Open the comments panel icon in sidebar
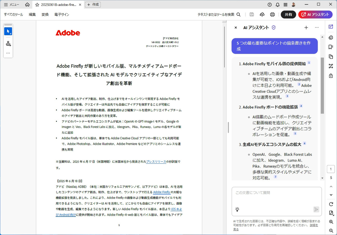337x235 pixels. 331,38
